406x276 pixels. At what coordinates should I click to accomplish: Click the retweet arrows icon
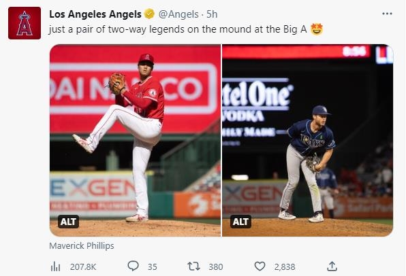193,266
